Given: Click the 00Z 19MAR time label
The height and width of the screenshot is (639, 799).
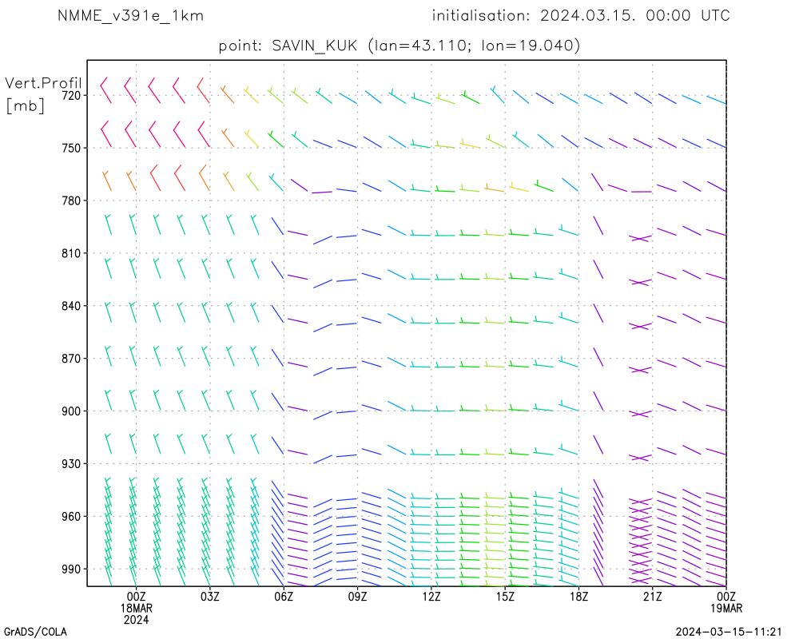Looking at the screenshot, I should 726,602.
